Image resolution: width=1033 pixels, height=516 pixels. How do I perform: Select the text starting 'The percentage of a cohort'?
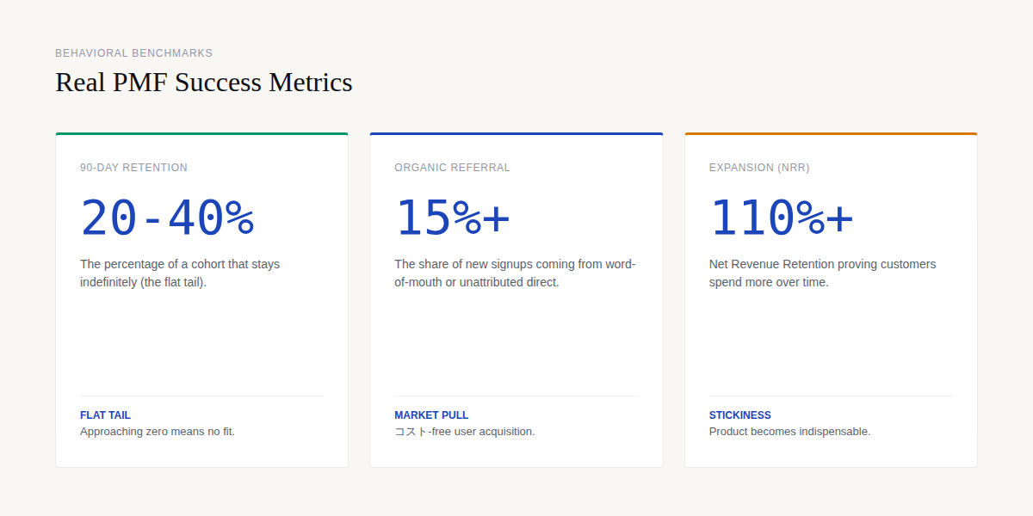[x=180, y=273]
